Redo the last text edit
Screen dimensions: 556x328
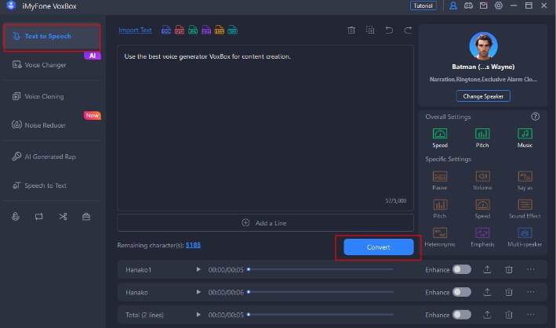pos(408,30)
